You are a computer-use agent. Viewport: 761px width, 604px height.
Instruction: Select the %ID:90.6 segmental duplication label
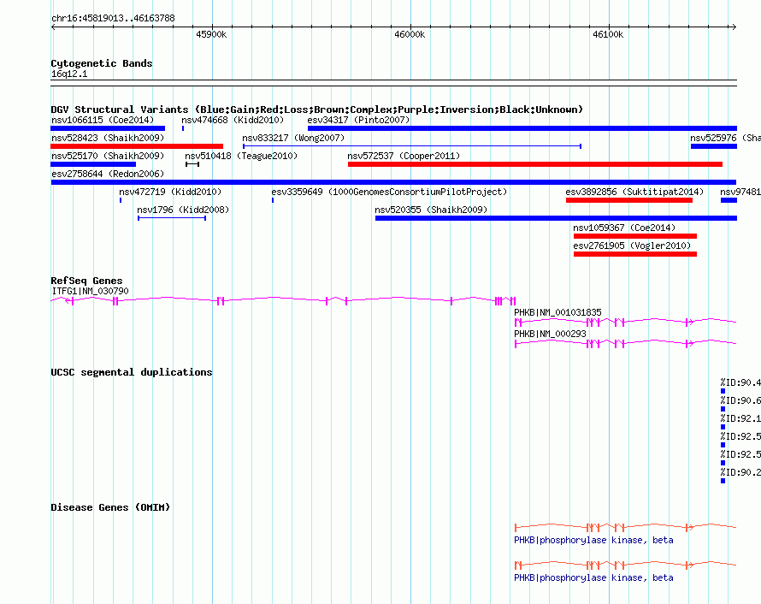coord(740,400)
